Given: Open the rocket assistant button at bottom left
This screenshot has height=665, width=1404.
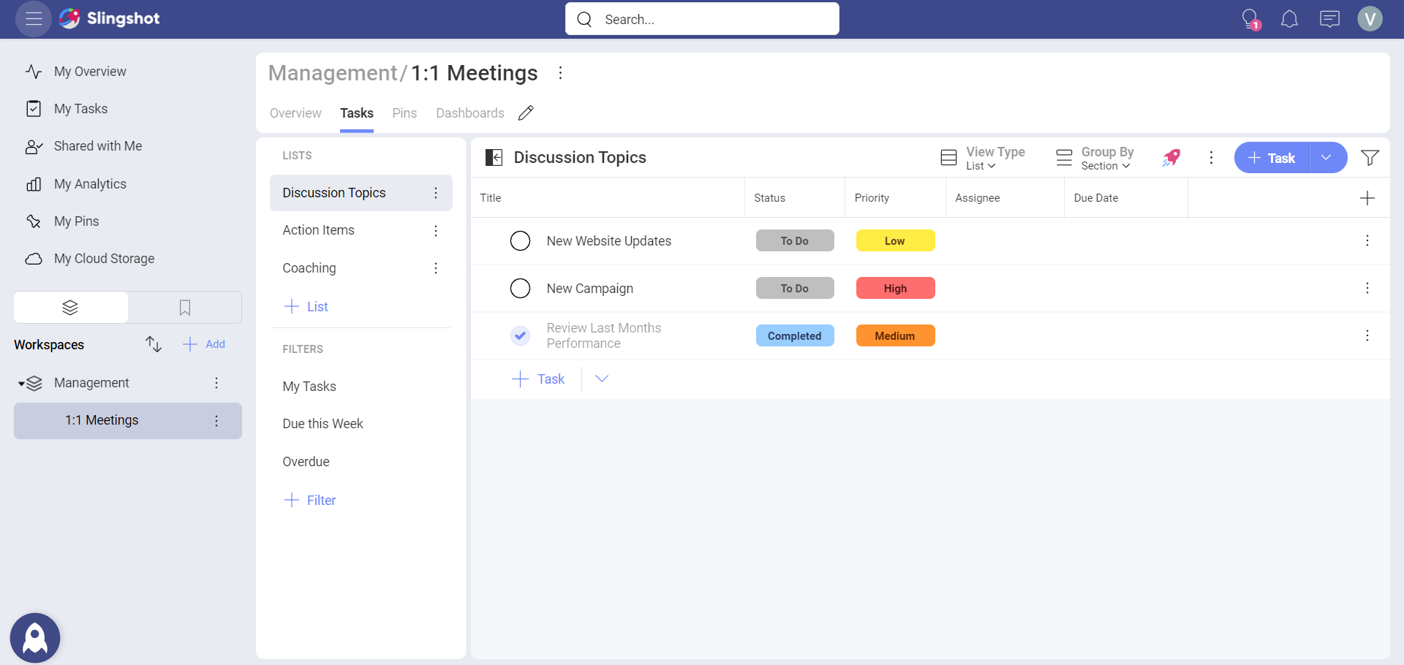Looking at the screenshot, I should (x=35, y=638).
